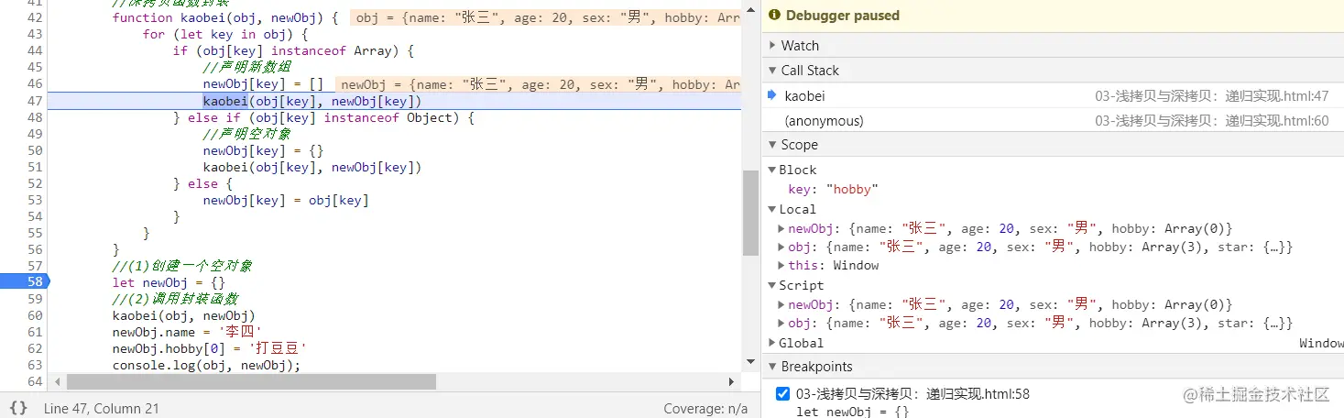Click newObj.name = '李四' code line
1344x418 pixels.
(x=187, y=332)
